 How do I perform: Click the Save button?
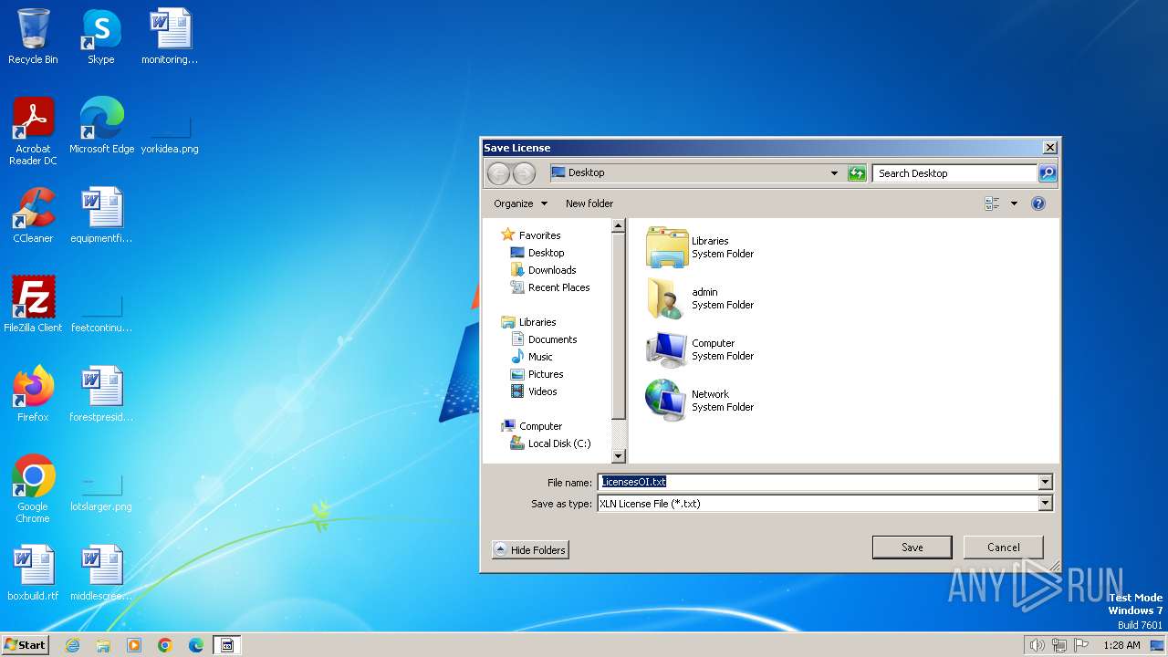(912, 547)
